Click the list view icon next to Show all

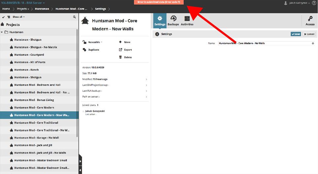(x=9, y=17)
